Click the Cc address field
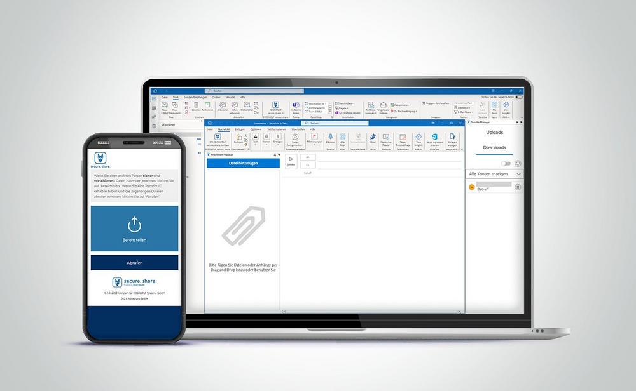This screenshot has height=391, width=636. coord(389,165)
